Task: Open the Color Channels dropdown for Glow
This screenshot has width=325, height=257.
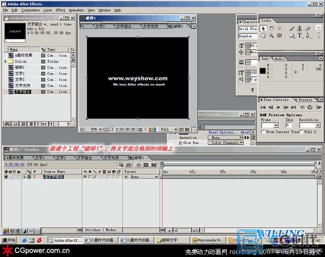Action: tap(225, 143)
